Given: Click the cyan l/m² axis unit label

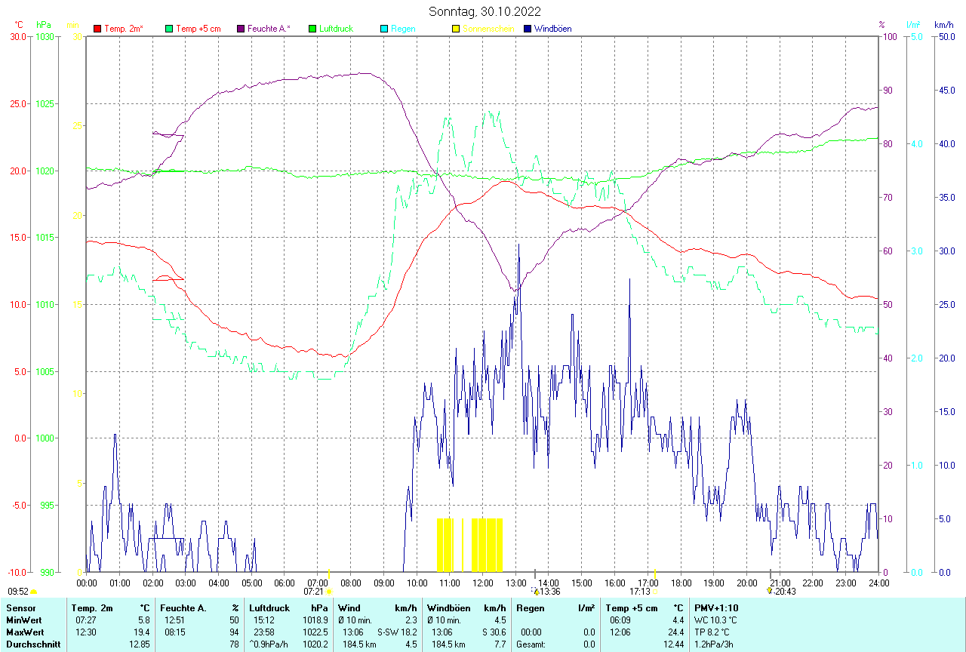Looking at the screenshot, I should [914, 25].
